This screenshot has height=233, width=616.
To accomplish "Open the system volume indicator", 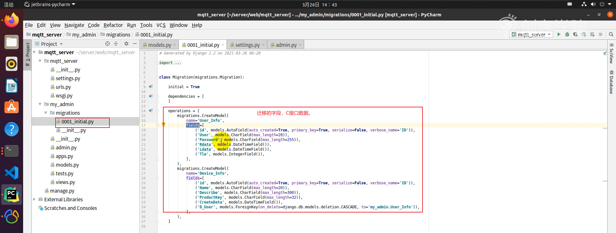I will (x=593, y=4).
